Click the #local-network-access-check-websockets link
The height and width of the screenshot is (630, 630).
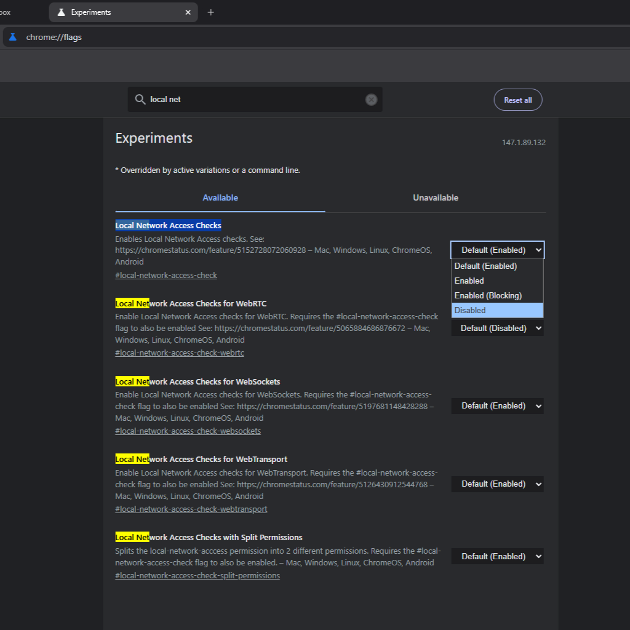[x=188, y=431]
